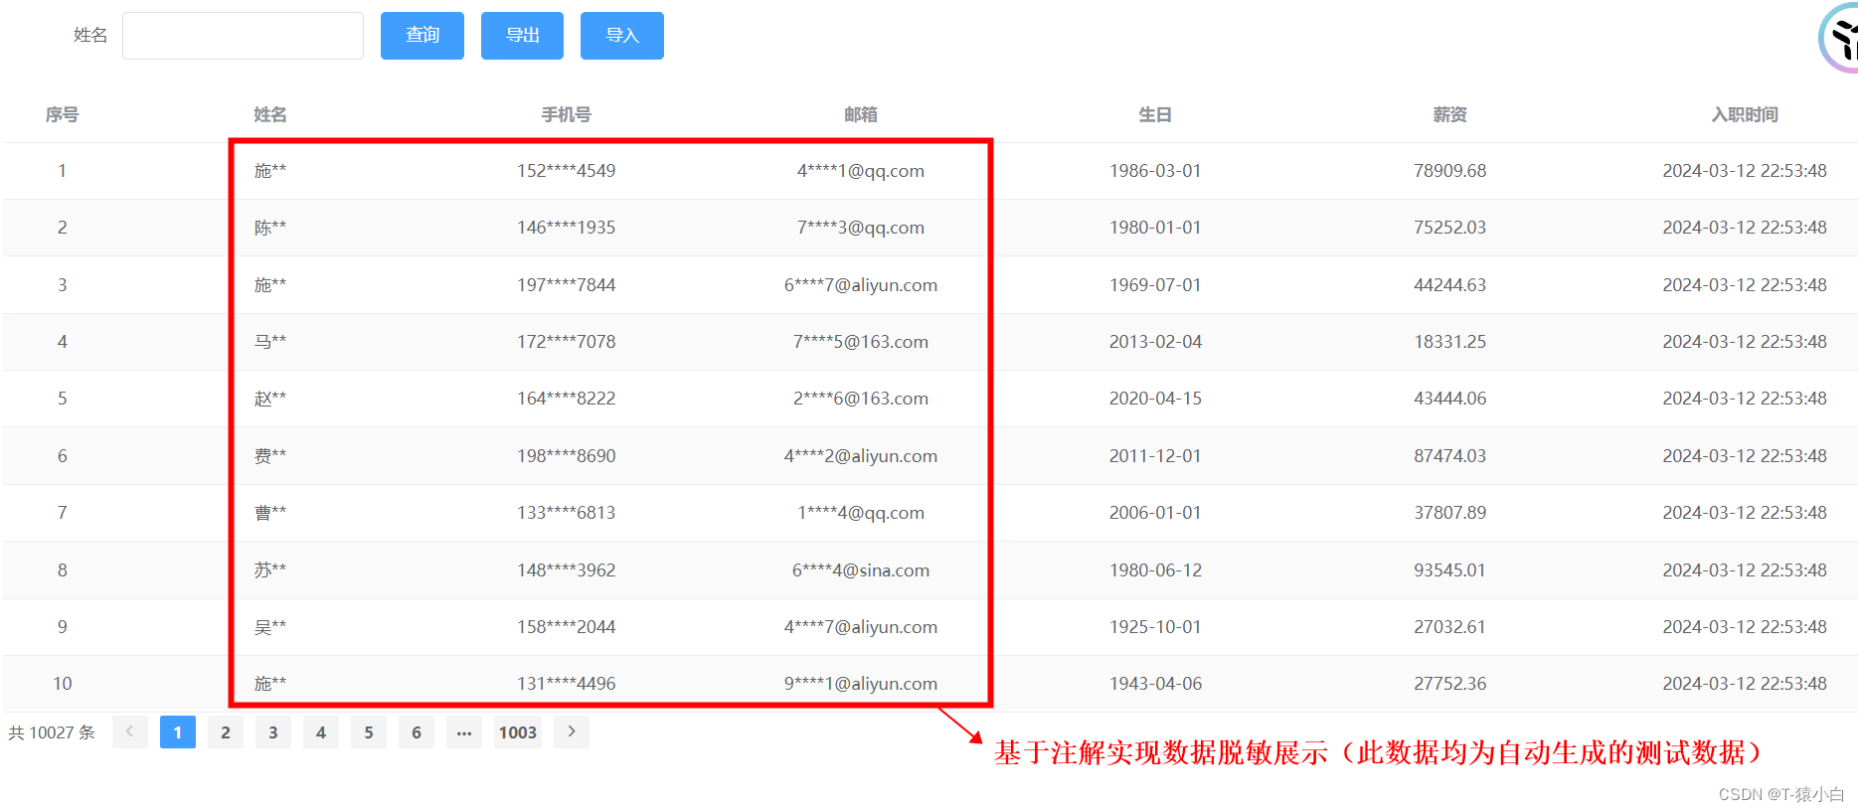Click the 邮箱 column header

click(x=861, y=114)
